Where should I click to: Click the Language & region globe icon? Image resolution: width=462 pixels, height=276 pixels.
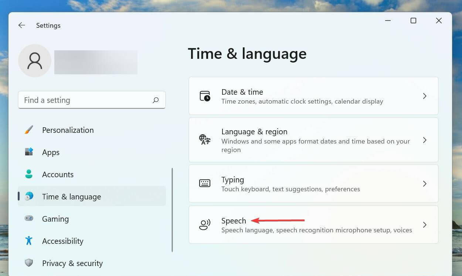coord(205,139)
